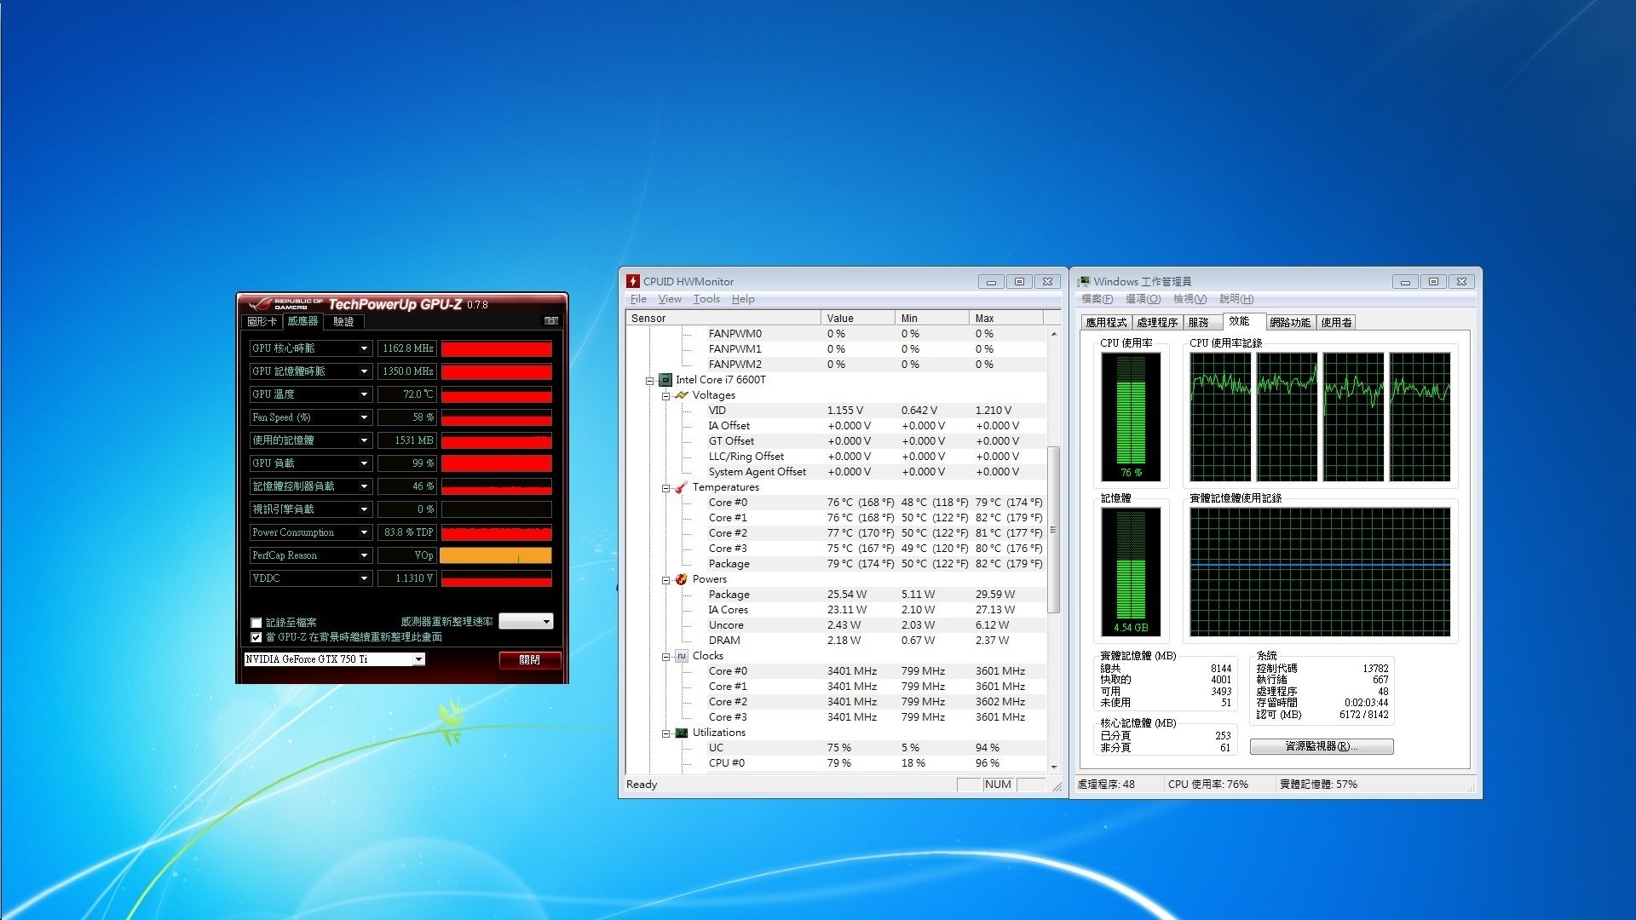Click the orange PerfCap Reason graph bar
Image resolution: width=1636 pixels, height=920 pixels.
pyautogui.click(x=496, y=555)
